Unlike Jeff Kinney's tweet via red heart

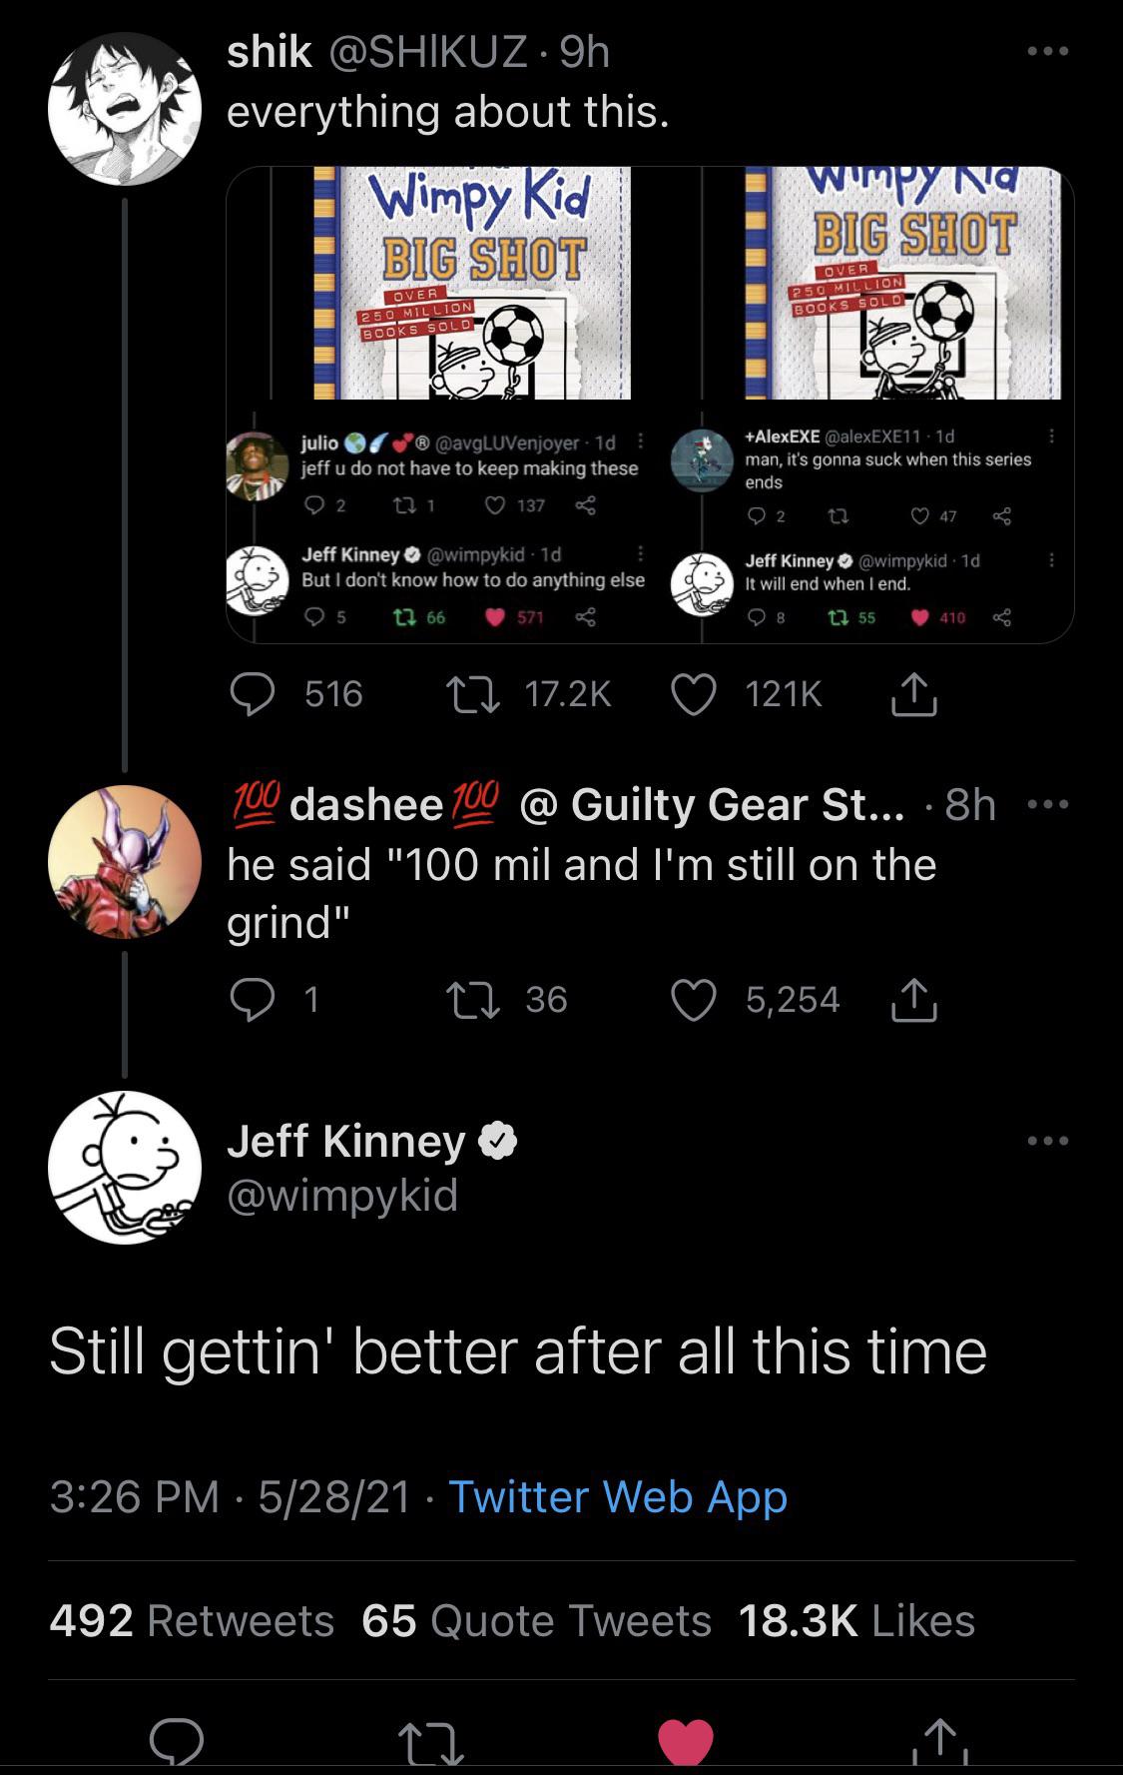click(x=684, y=1741)
